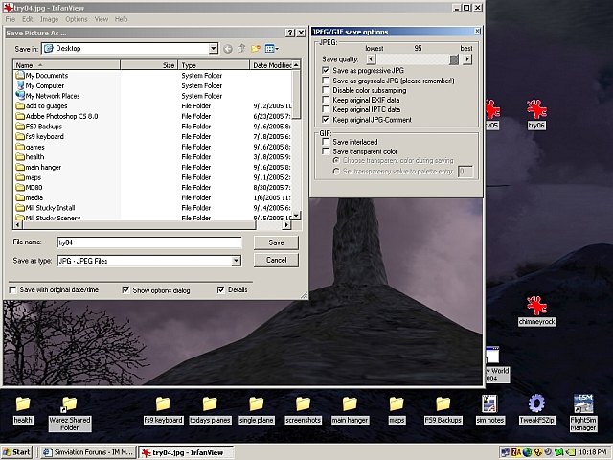Expand the Save in location dropdown
The width and height of the screenshot is (613, 460).
click(x=213, y=48)
